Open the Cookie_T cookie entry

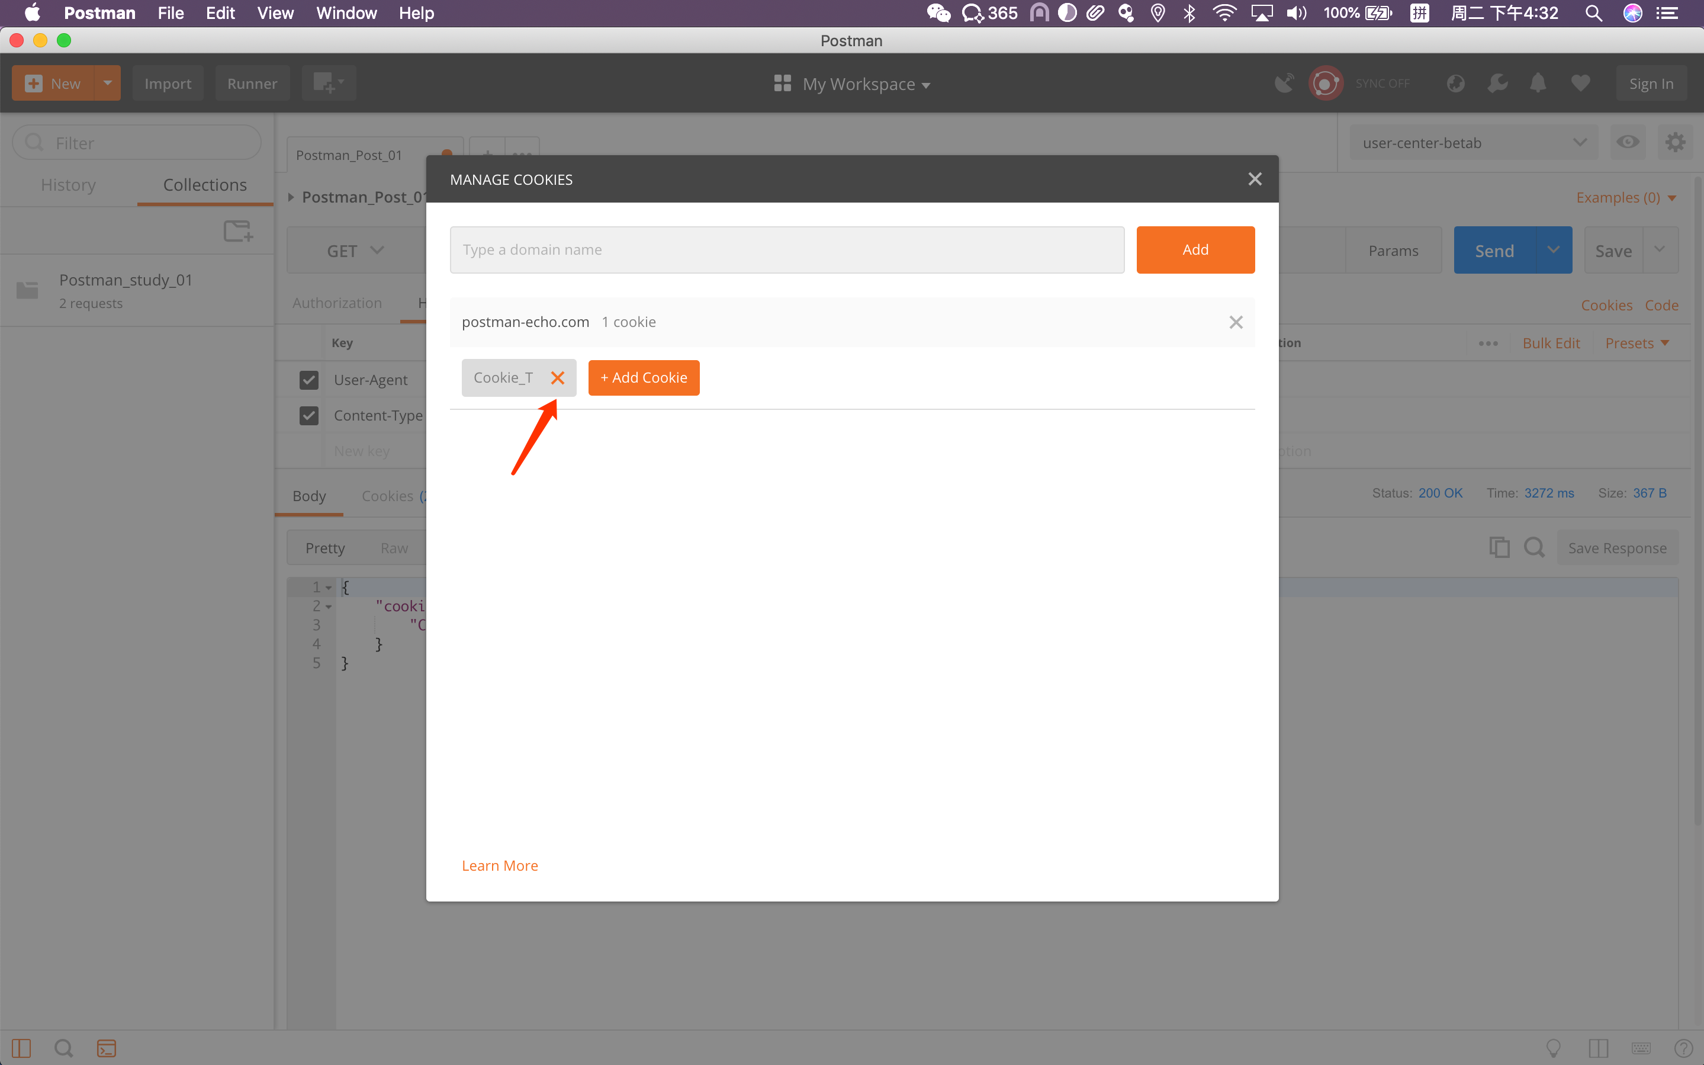[x=503, y=377]
